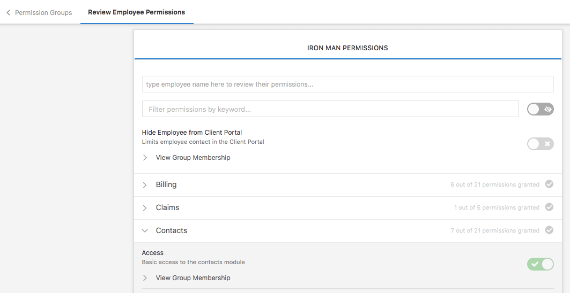Disable Contacts Access permission toggle
The image size is (570, 293).
pos(540,264)
